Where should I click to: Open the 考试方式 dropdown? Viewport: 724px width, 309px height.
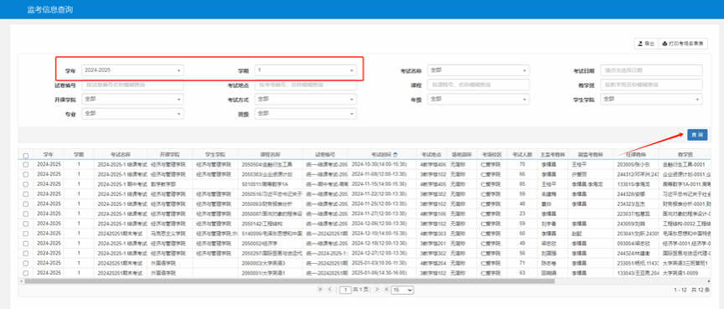point(305,99)
